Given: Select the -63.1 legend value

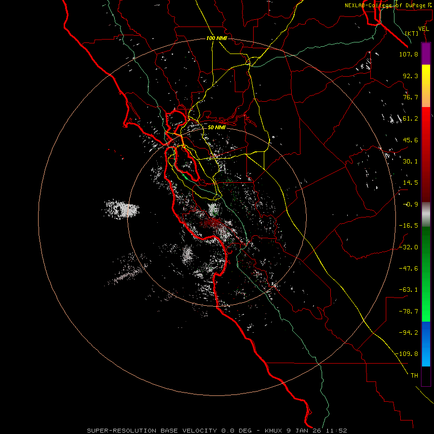Looking at the screenshot, I should [x=408, y=290].
